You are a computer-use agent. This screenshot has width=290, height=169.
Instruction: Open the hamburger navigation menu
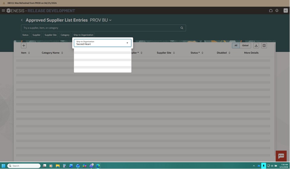coord(3,11)
